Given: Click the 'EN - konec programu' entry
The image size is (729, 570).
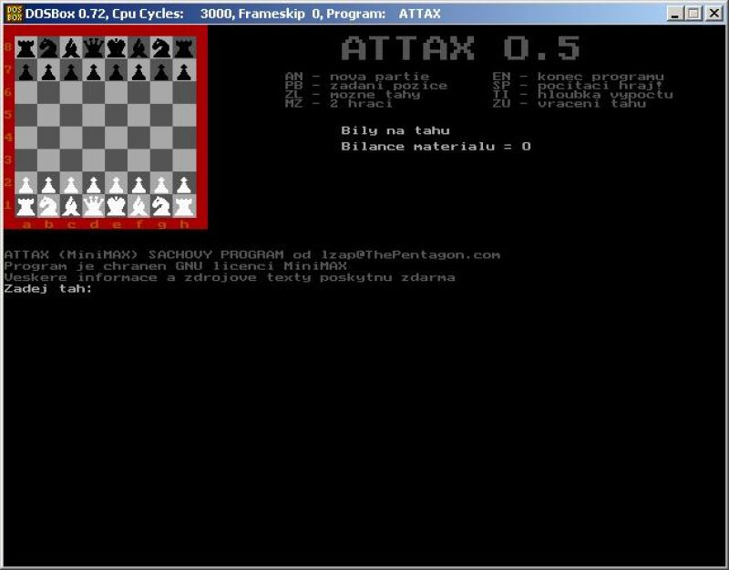Looking at the screenshot, I should (579, 77).
